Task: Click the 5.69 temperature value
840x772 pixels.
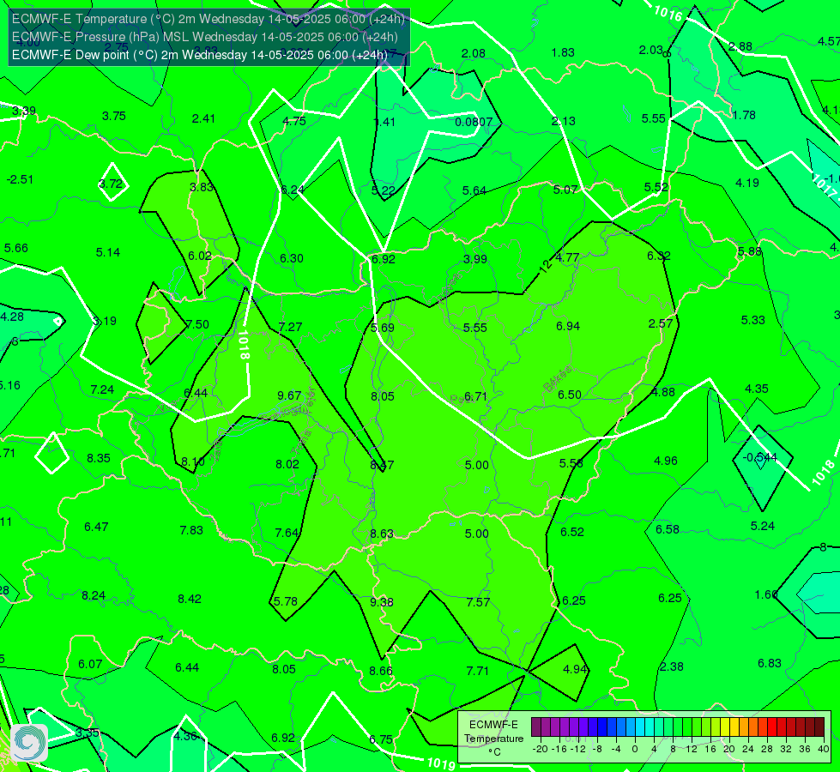Action: (x=383, y=328)
